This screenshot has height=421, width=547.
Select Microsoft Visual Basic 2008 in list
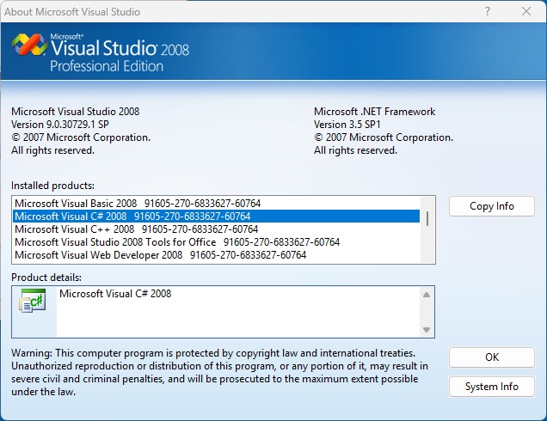[x=216, y=203]
